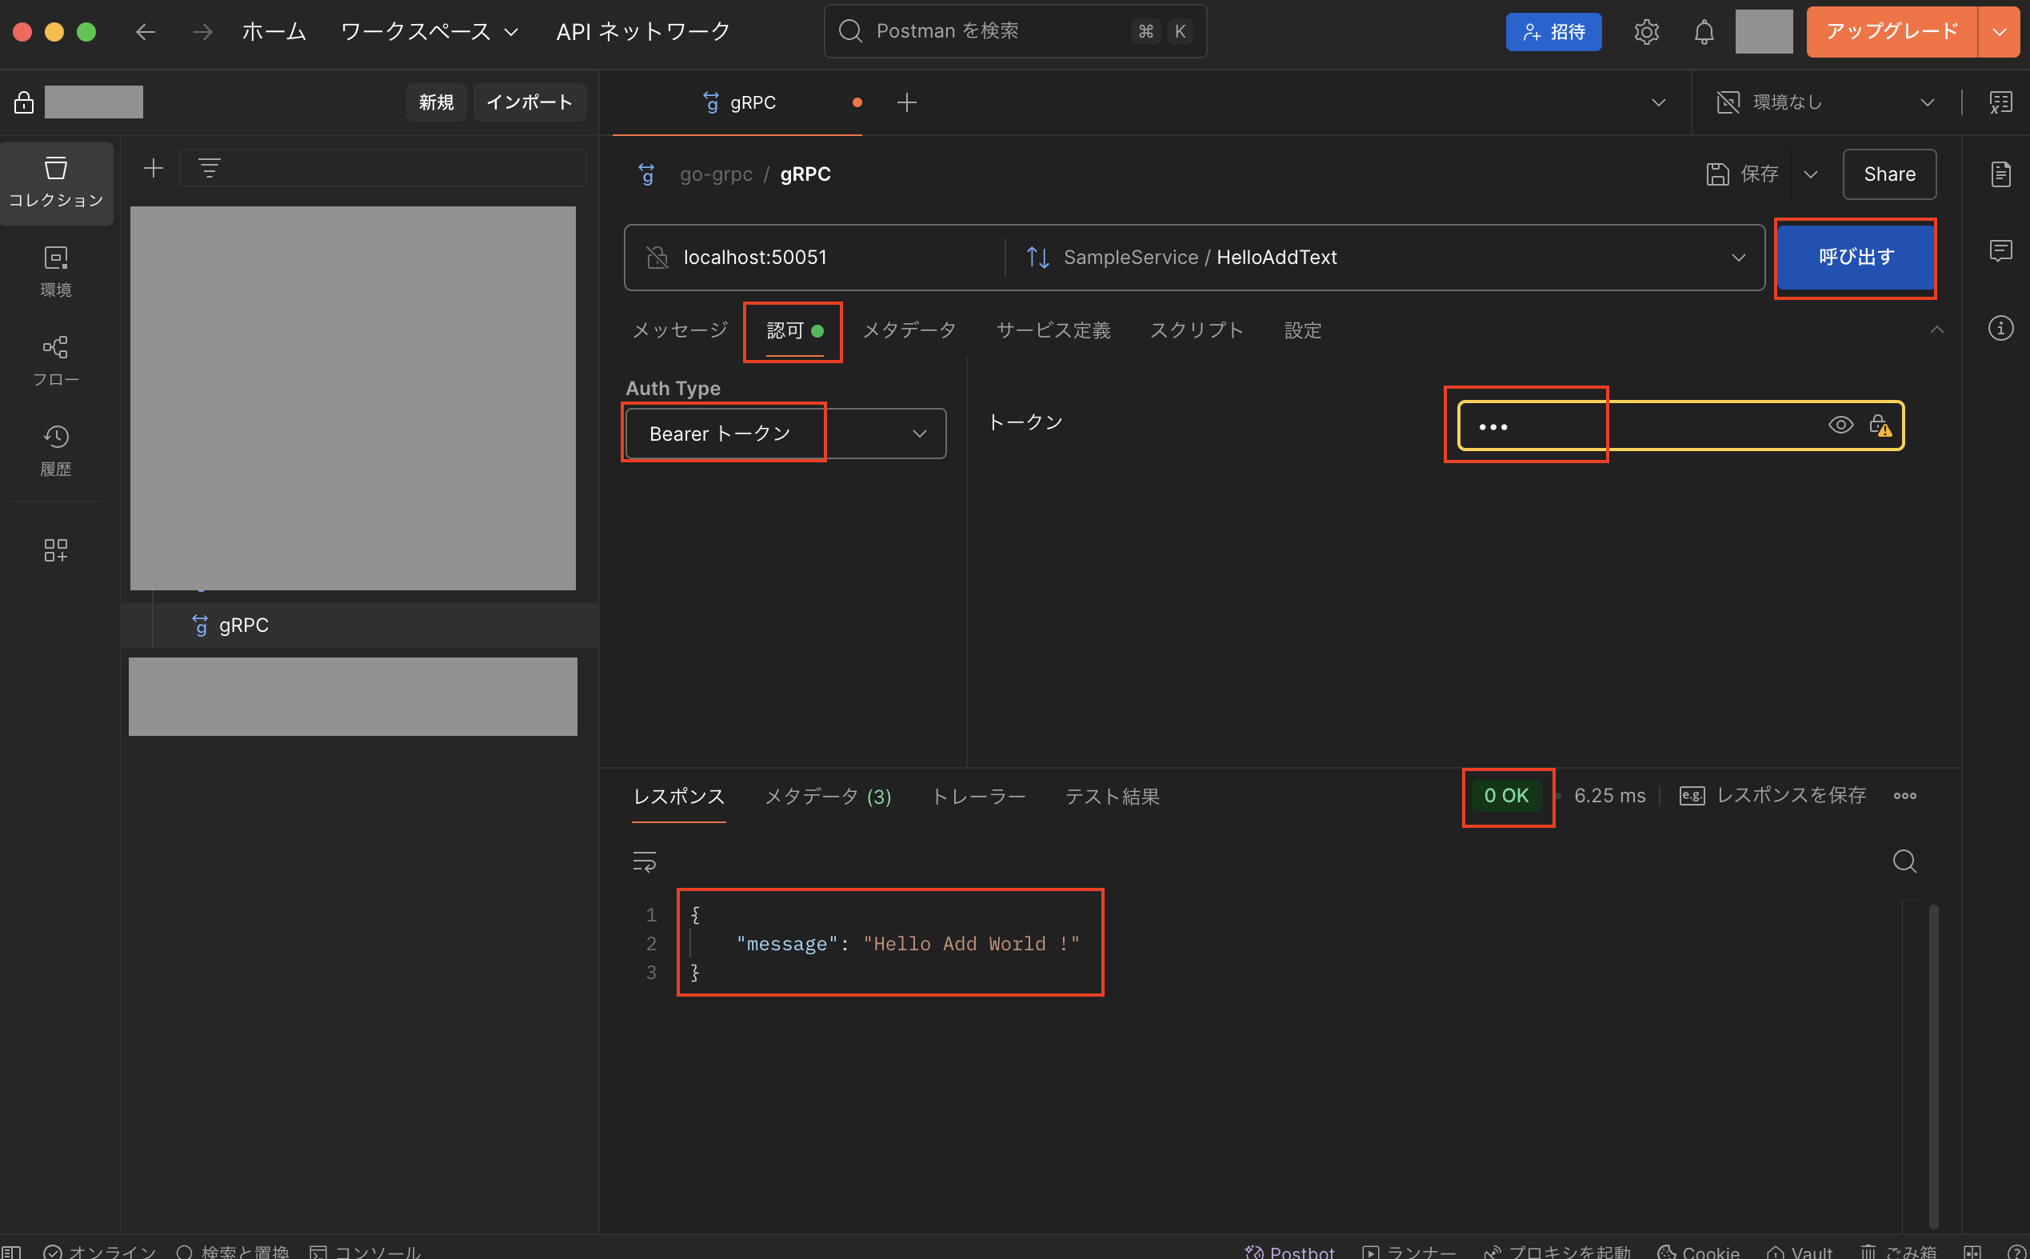Open the ワークスペース dropdown

pyautogui.click(x=430, y=32)
